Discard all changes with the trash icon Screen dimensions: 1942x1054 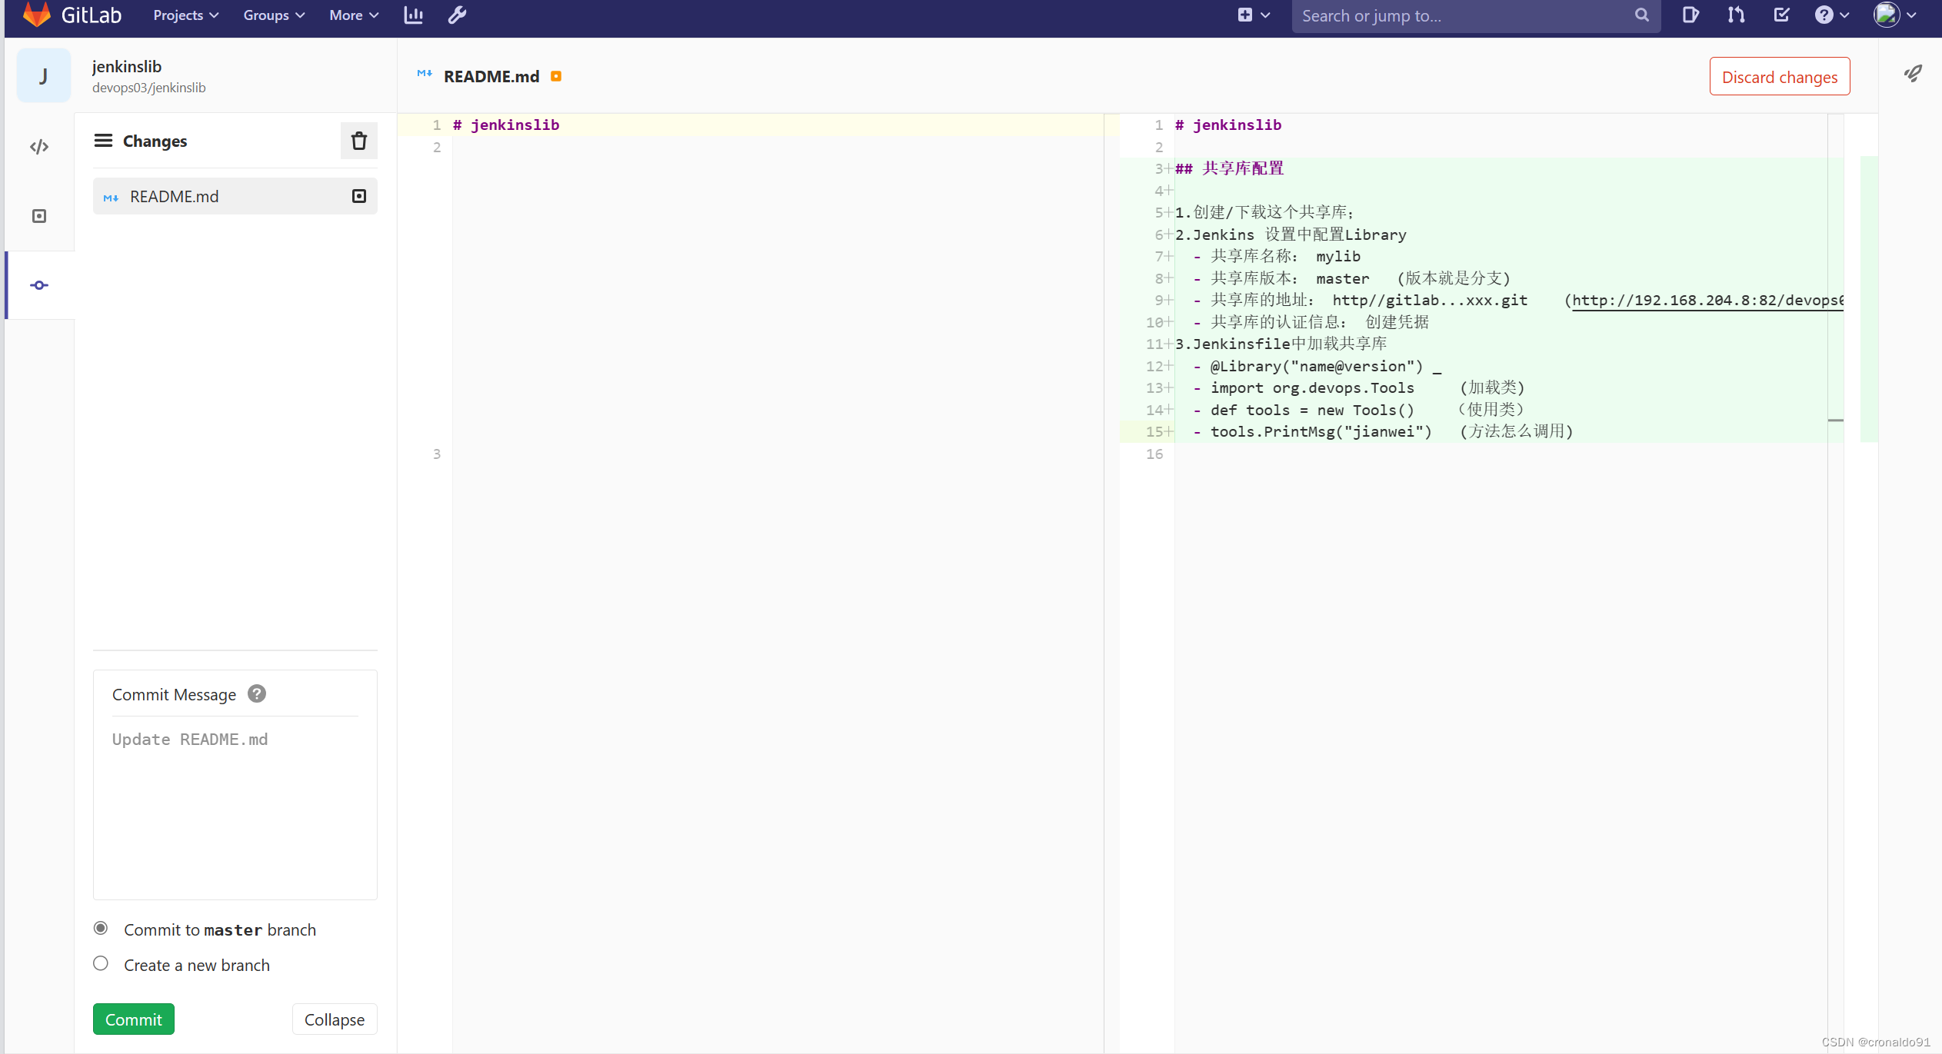coord(359,141)
